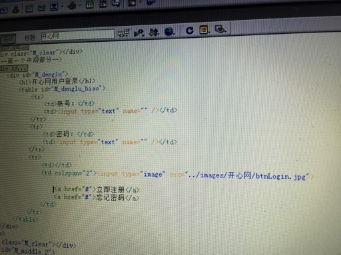The width and height of the screenshot is (341, 255).
Task: Open the Media icon dropdown arrow
Action: [80, 5]
